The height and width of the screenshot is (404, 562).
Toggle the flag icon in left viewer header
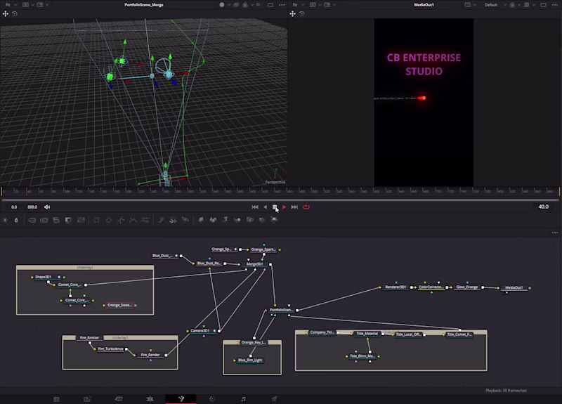pos(258,5)
